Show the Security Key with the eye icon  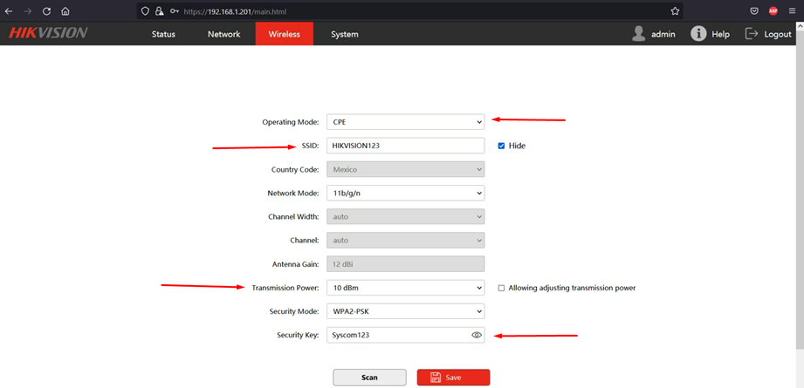pyautogui.click(x=477, y=336)
